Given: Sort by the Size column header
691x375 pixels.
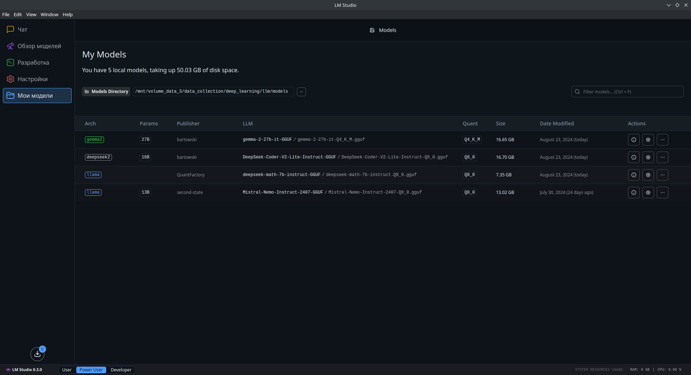Looking at the screenshot, I should (x=501, y=124).
